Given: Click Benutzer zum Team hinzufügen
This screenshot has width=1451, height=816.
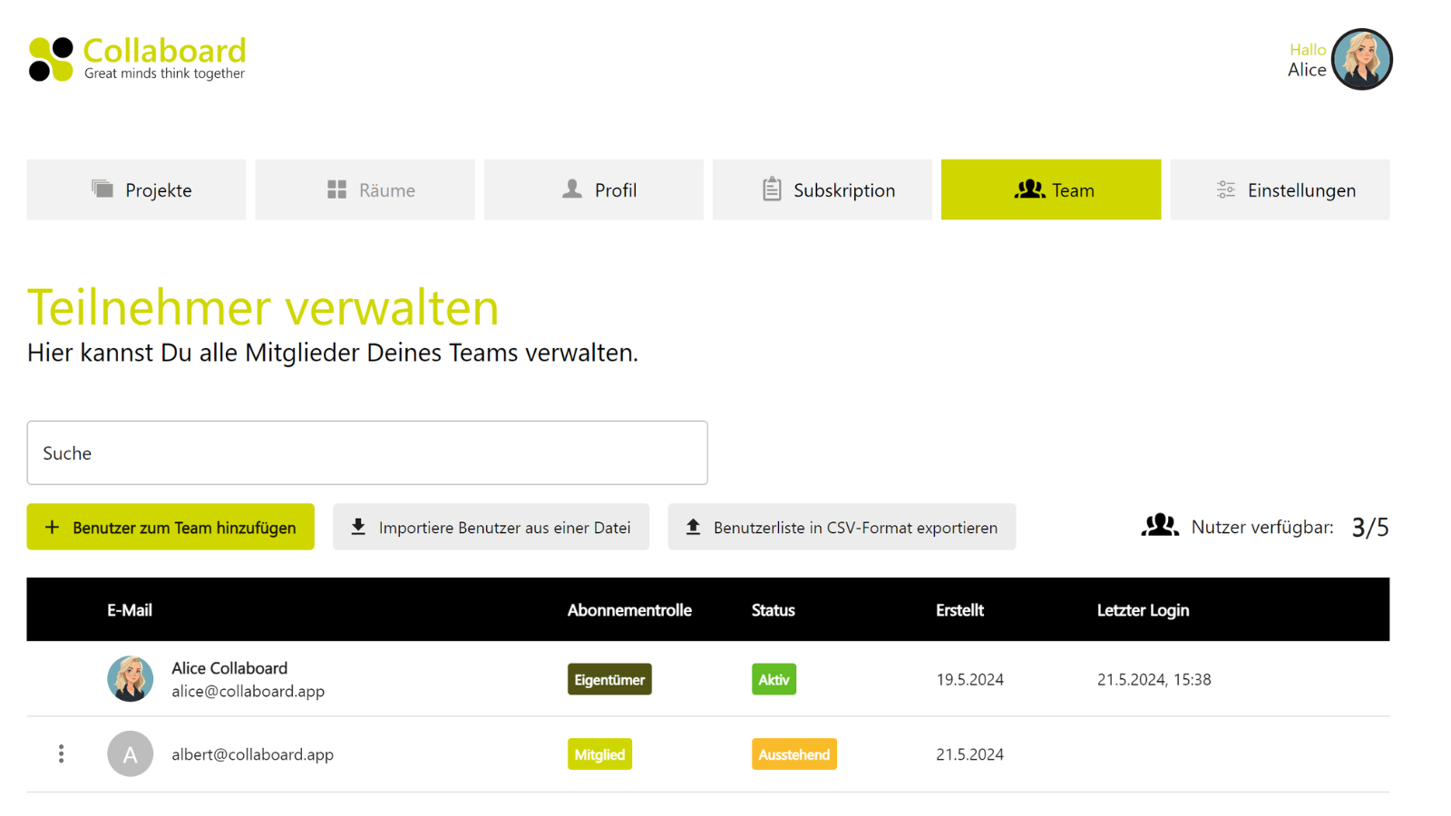Looking at the screenshot, I should click(170, 527).
